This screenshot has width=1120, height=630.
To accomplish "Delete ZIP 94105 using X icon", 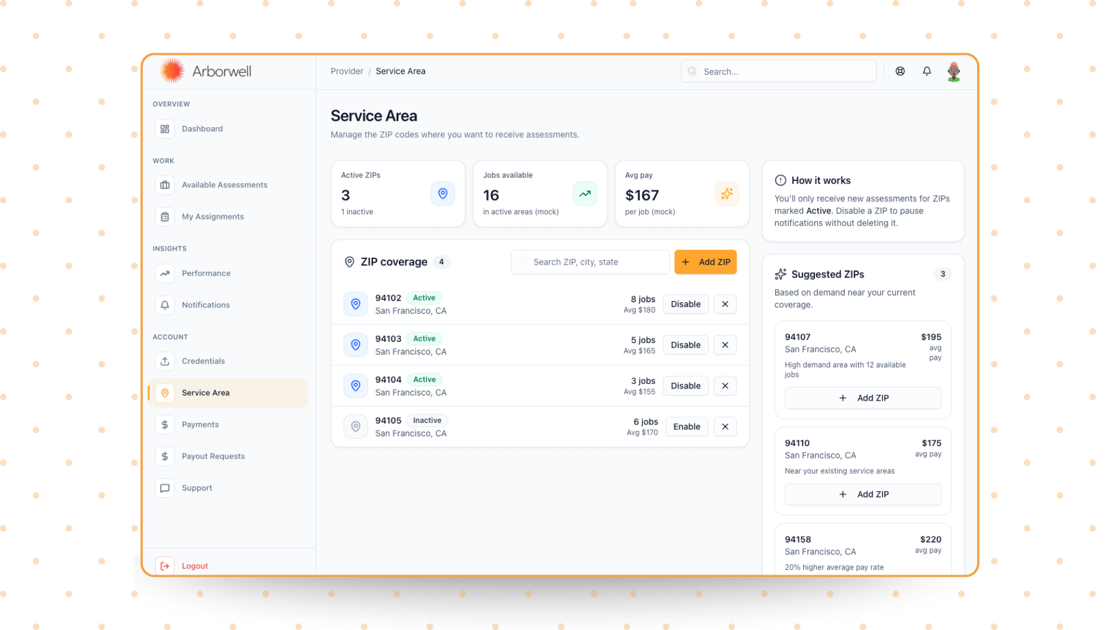I will 724,426.
